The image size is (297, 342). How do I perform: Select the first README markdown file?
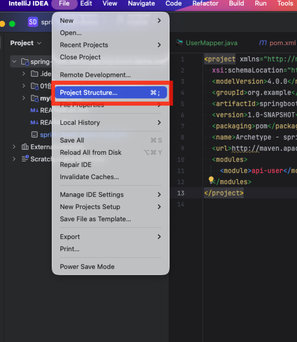tap(41, 111)
